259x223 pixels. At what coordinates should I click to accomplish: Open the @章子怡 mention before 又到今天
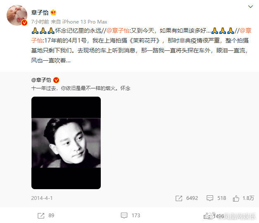118,31
